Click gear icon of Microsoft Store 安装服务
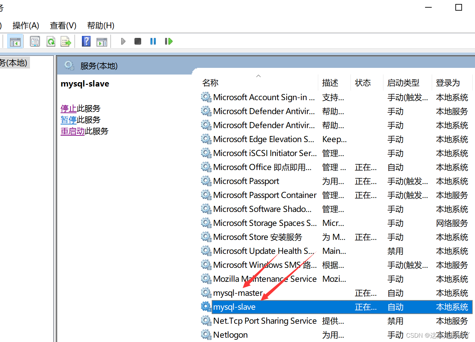 (x=206, y=237)
